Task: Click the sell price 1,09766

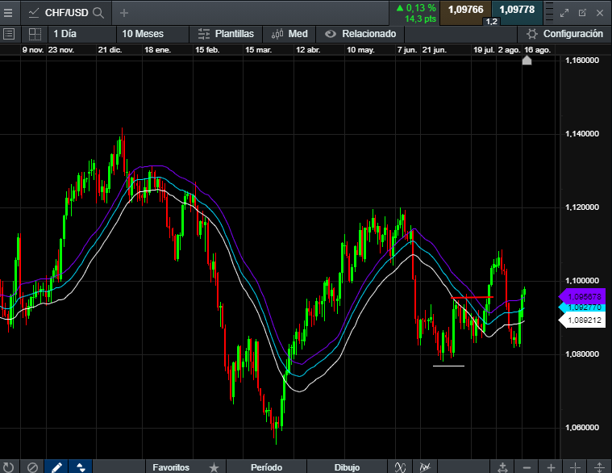Action: (x=465, y=10)
